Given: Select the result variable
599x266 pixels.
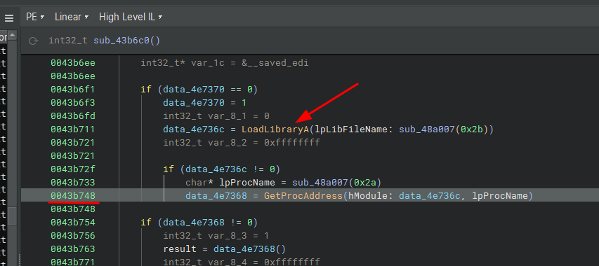Looking at the screenshot, I should (x=180, y=249).
